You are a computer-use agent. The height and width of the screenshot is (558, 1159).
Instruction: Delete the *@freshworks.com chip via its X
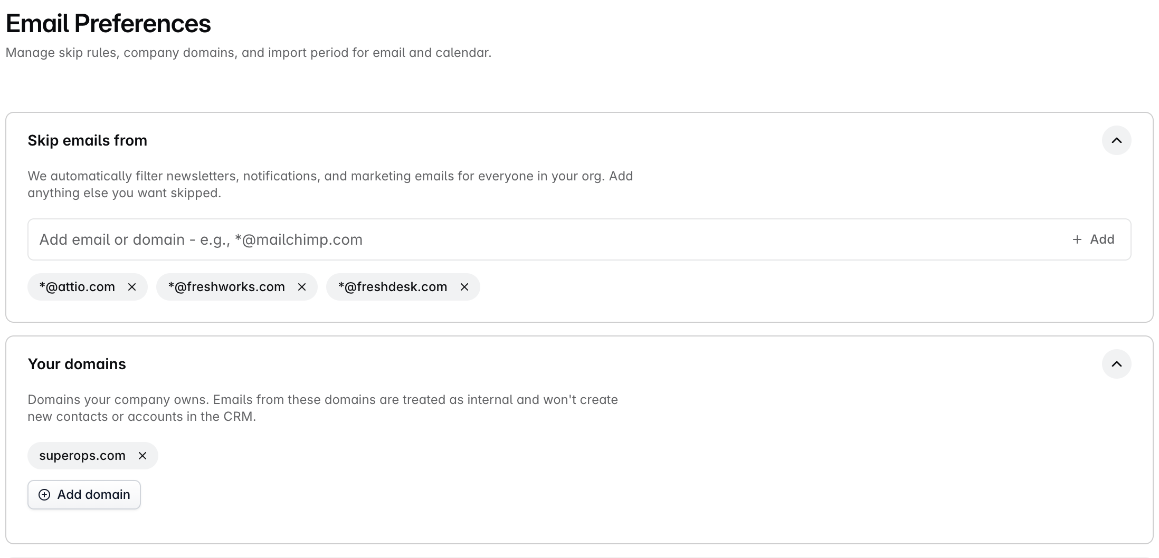pyautogui.click(x=302, y=287)
